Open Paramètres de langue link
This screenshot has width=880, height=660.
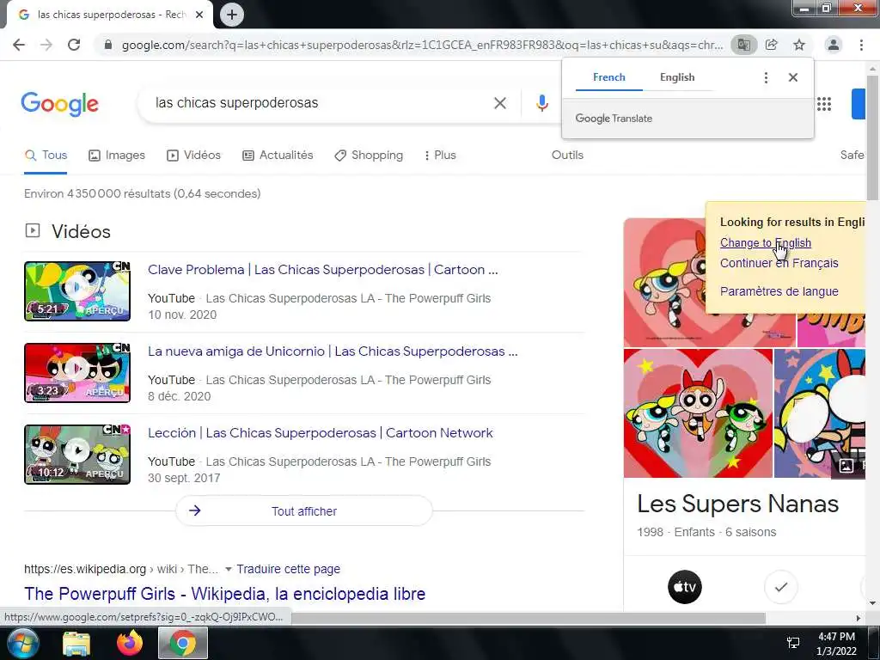779,291
